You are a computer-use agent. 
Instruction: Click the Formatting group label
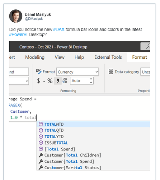tap(68, 91)
